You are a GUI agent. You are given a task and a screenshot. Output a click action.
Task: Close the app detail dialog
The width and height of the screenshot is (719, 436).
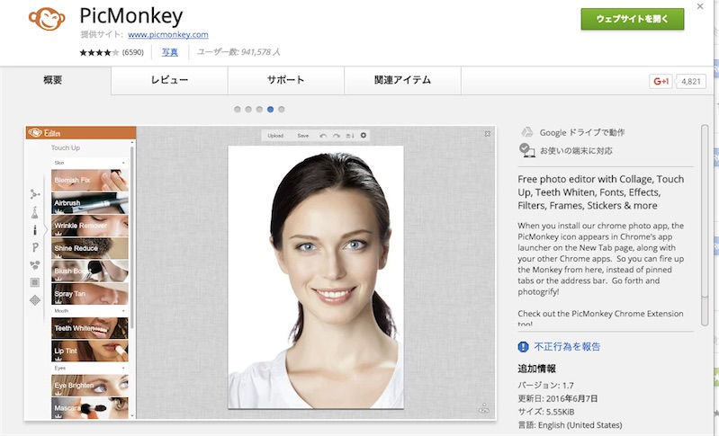tap(700, 6)
